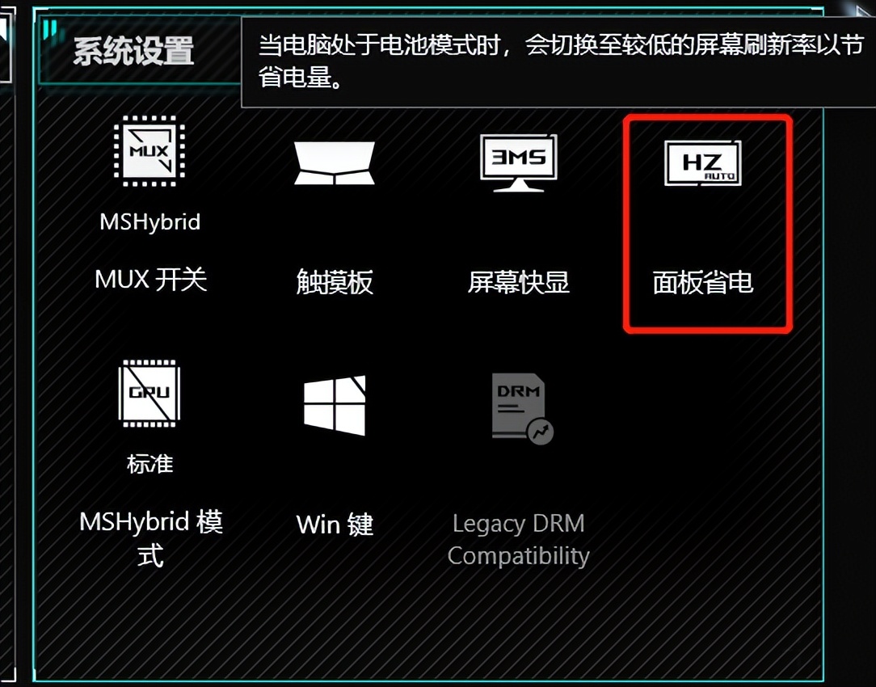The height and width of the screenshot is (687, 876).
Task: Open the MUX 开关 mode selector
Action: coord(151,280)
